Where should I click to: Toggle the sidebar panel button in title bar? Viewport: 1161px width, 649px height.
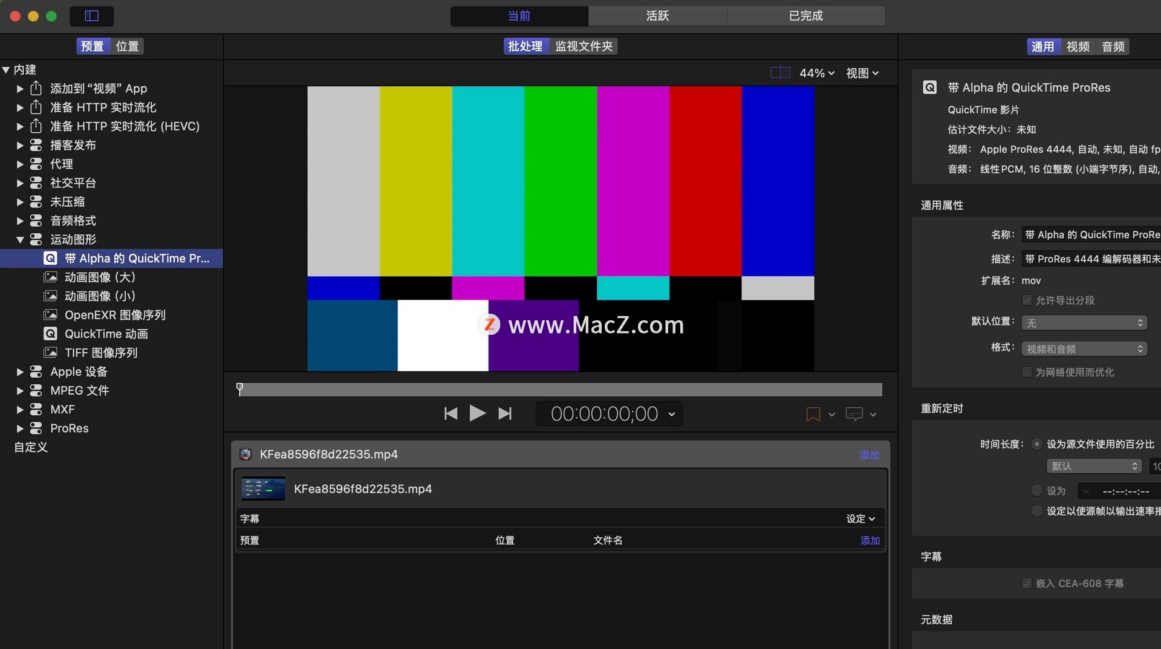coord(91,16)
